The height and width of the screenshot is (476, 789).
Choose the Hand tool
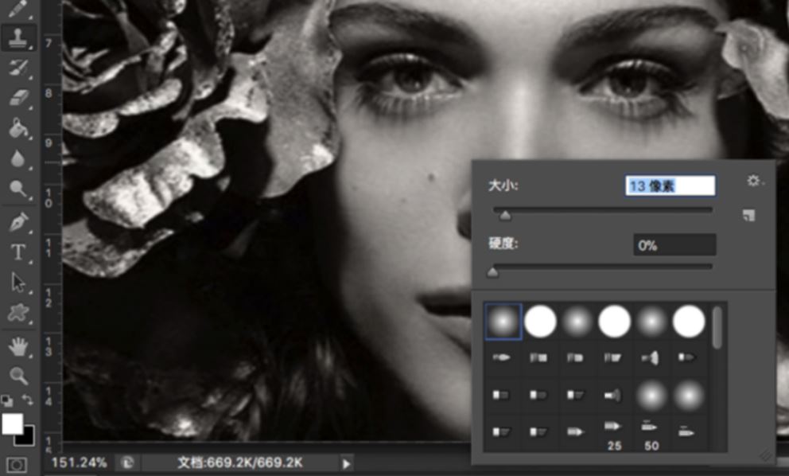click(x=17, y=345)
